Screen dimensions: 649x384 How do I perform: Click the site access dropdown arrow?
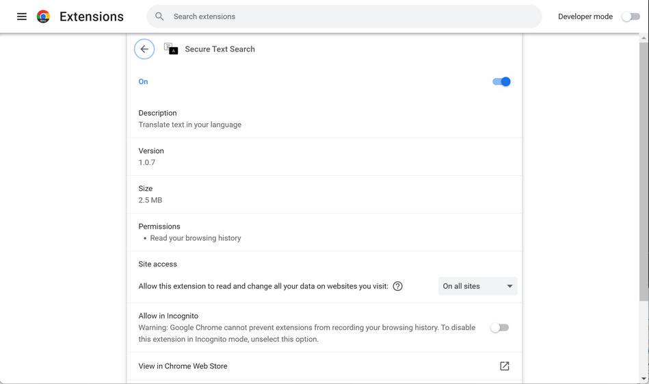point(509,286)
